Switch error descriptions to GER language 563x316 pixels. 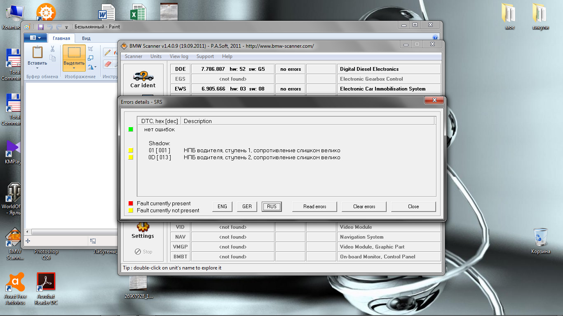tap(247, 207)
